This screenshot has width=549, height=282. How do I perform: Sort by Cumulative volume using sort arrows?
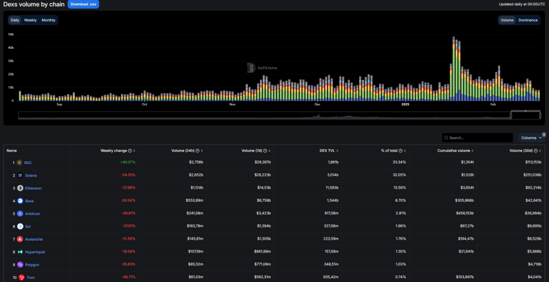pyautogui.click(x=472, y=151)
